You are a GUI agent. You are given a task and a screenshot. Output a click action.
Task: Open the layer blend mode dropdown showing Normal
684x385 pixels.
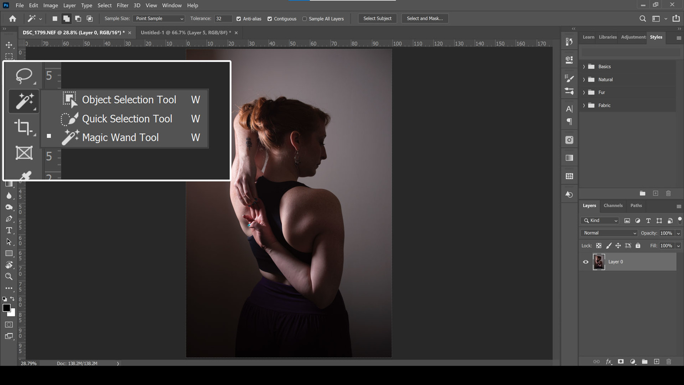pos(608,233)
